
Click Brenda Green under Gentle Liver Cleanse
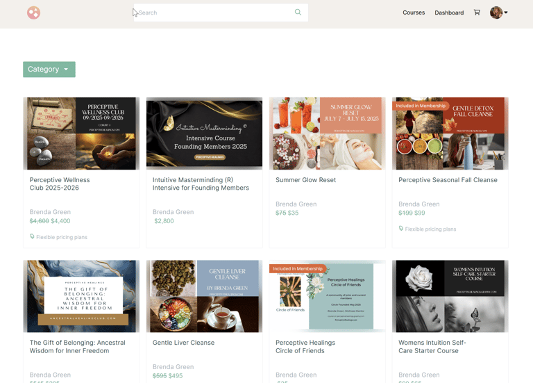[x=173, y=366]
